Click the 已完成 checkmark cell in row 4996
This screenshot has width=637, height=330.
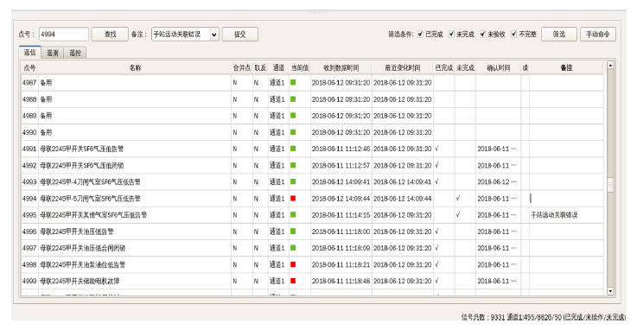point(443,232)
